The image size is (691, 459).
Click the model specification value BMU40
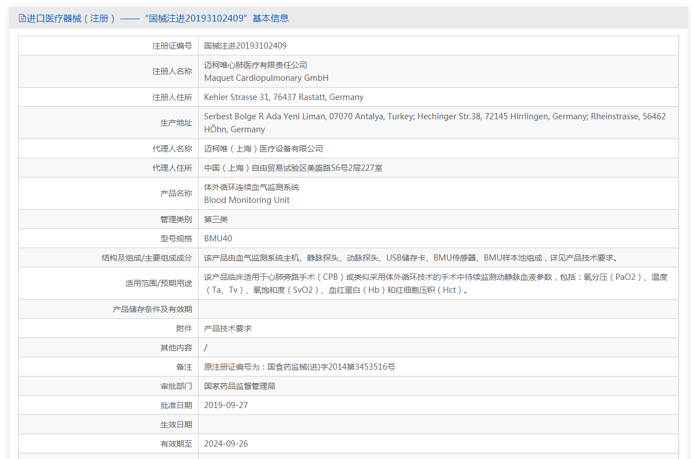[218, 239]
